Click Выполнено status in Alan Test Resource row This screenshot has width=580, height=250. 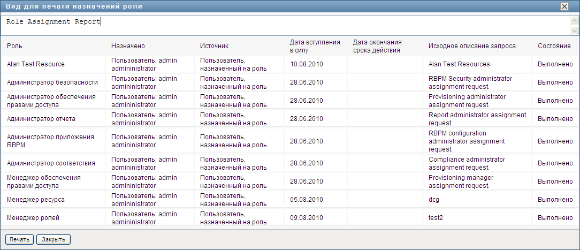point(555,64)
